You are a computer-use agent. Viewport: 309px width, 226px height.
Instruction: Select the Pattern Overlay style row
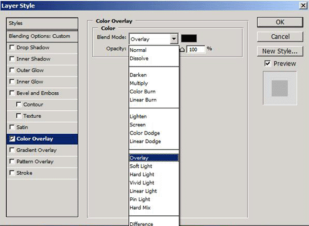[x=42, y=162]
